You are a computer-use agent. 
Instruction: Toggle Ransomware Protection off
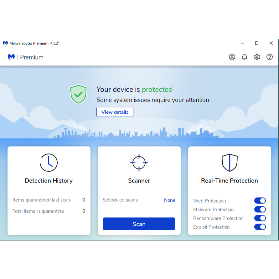point(260,218)
